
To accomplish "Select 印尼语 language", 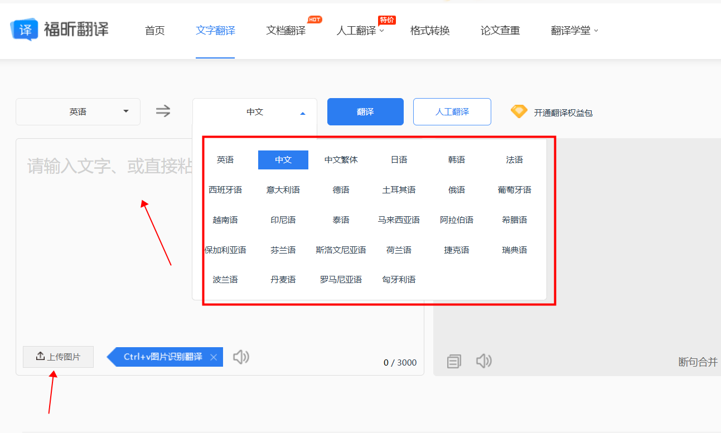I will point(283,220).
